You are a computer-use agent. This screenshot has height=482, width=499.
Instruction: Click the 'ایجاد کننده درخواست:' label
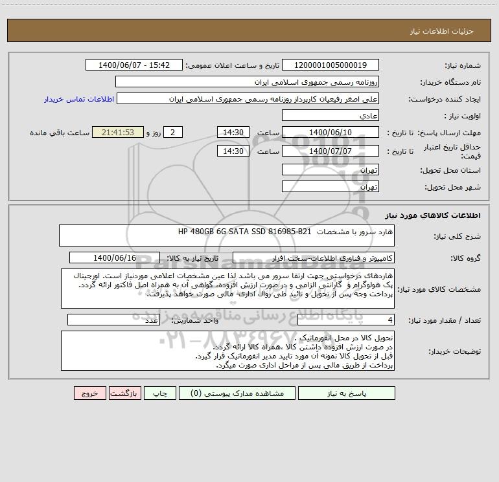pyautogui.click(x=445, y=100)
